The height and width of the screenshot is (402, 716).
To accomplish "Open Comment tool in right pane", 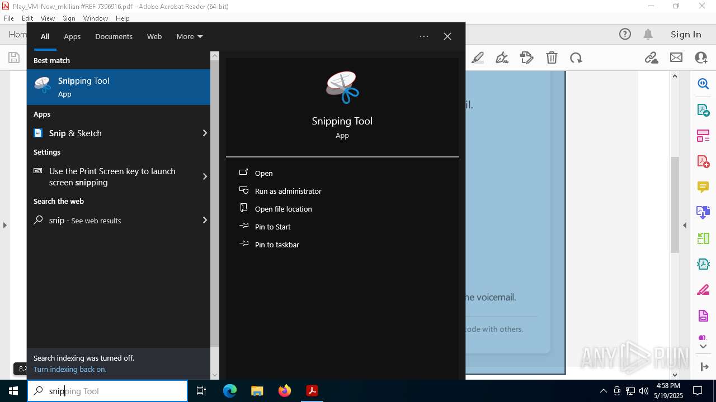I will 703,186.
